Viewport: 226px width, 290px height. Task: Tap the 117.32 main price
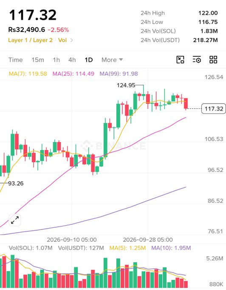tap(33, 15)
